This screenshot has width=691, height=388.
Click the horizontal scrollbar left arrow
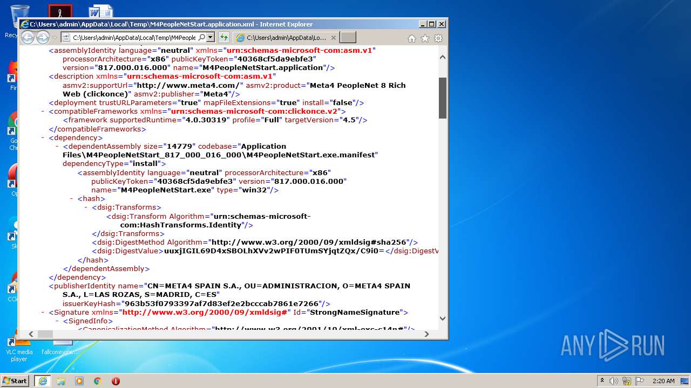click(x=31, y=334)
